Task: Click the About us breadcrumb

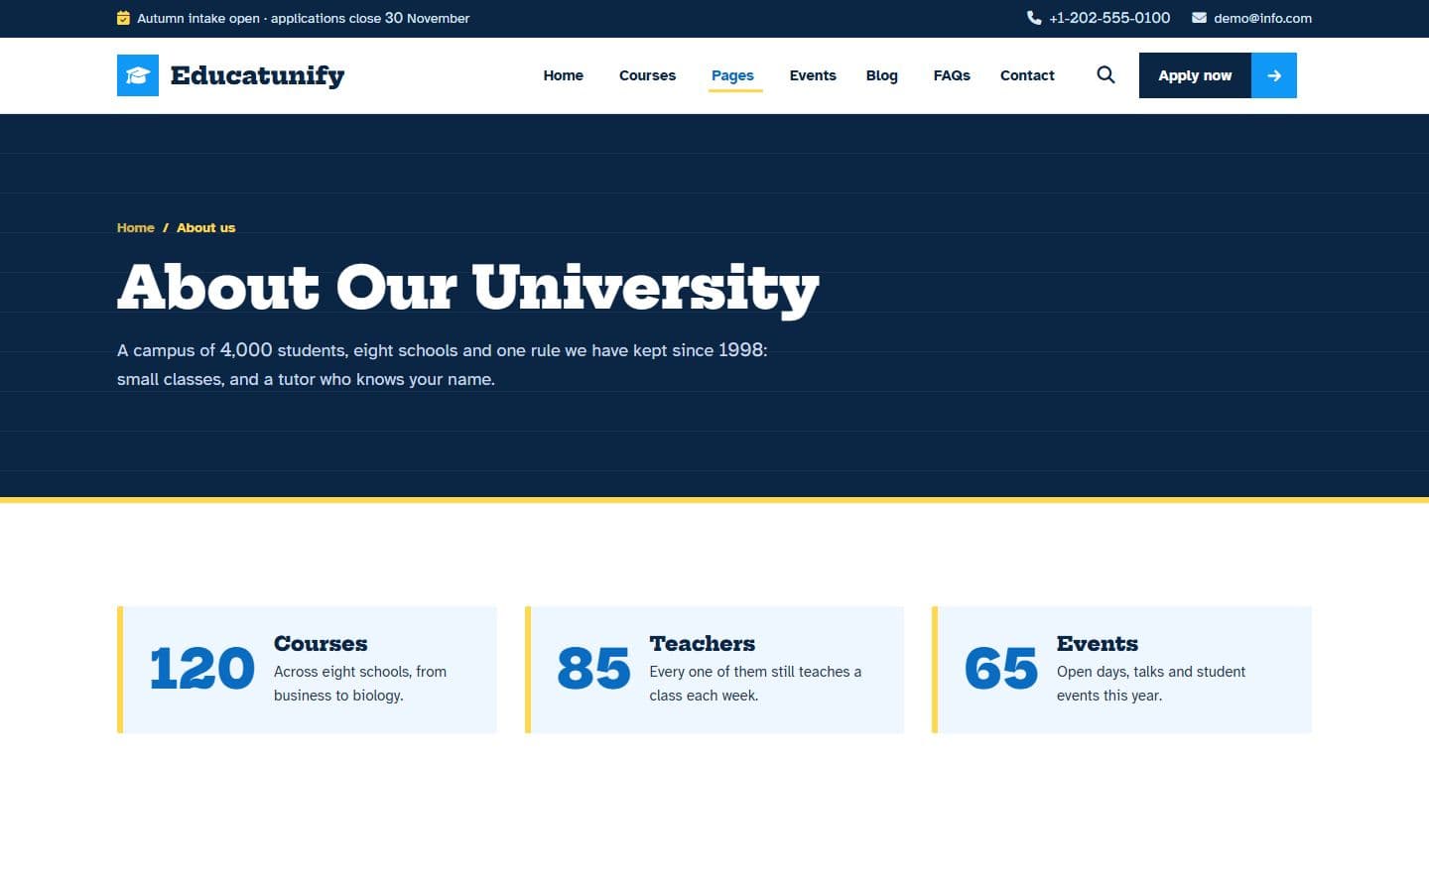Action: [x=206, y=227]
